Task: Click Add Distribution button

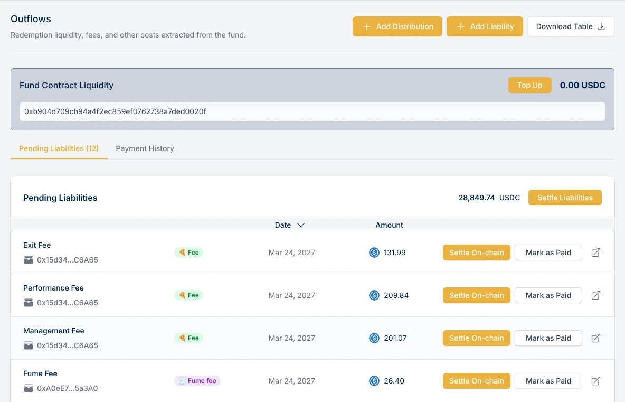Action: coord(397,26)
